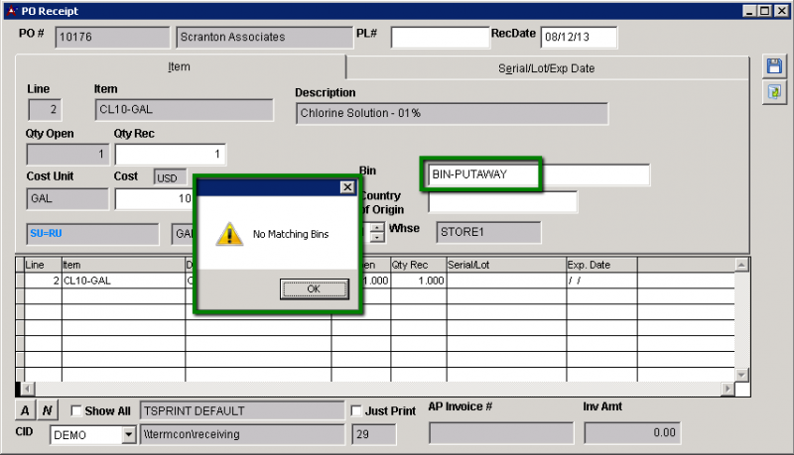The height and width of the screenshot is (455, 794).
Task: Click spinner up arrow beside Whse
Action: [377, 227]
